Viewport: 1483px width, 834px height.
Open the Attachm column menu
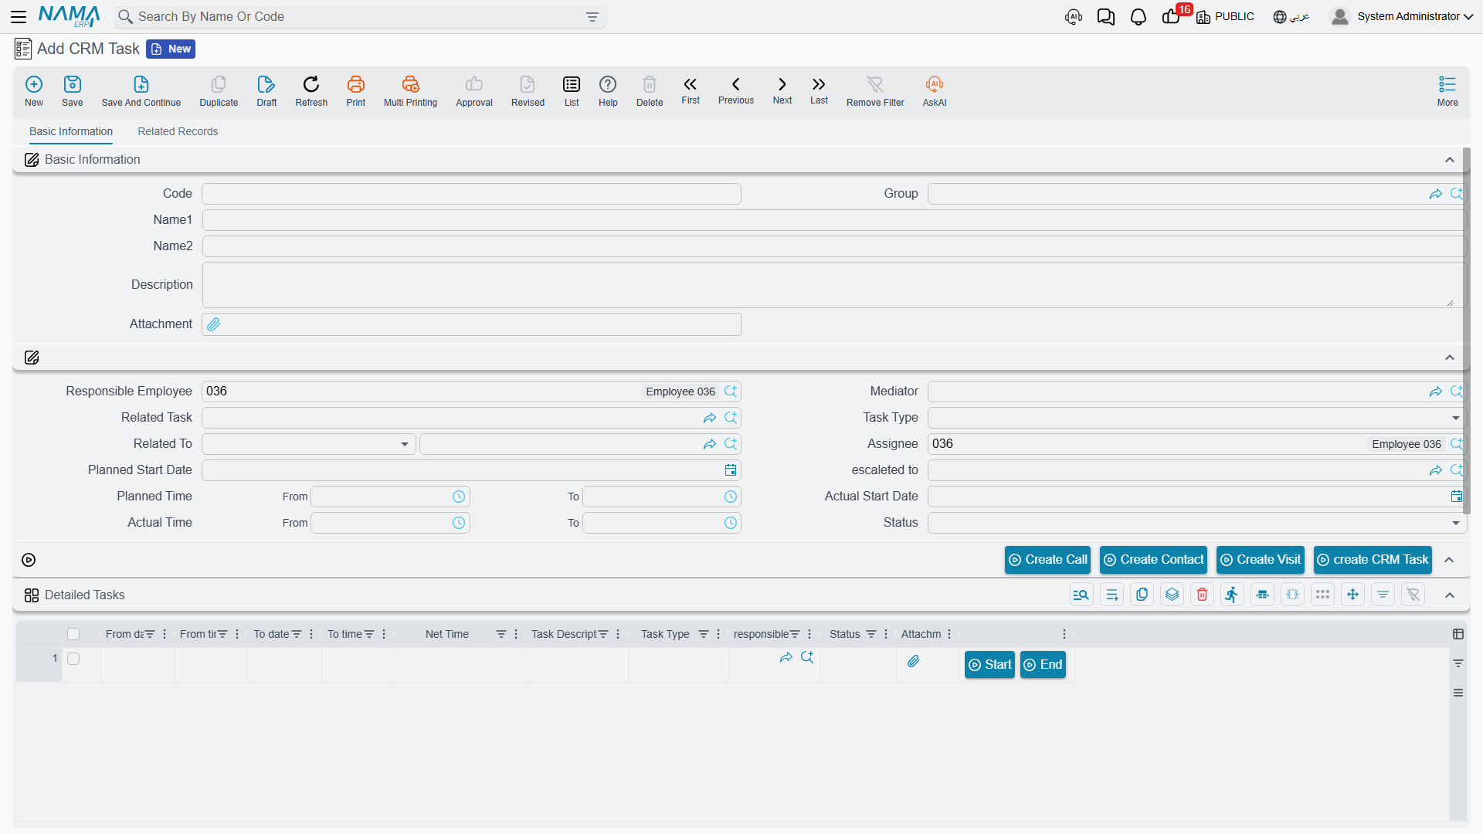click(x=949, y=634)
